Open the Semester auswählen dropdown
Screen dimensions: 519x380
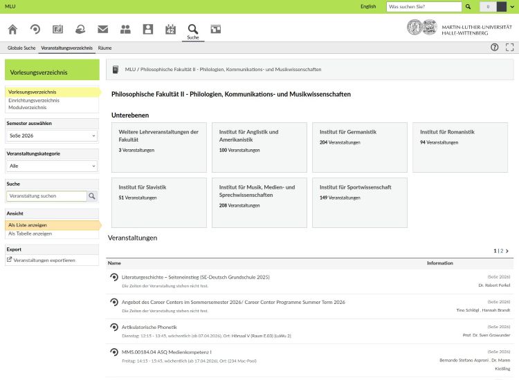click(52, 136)
